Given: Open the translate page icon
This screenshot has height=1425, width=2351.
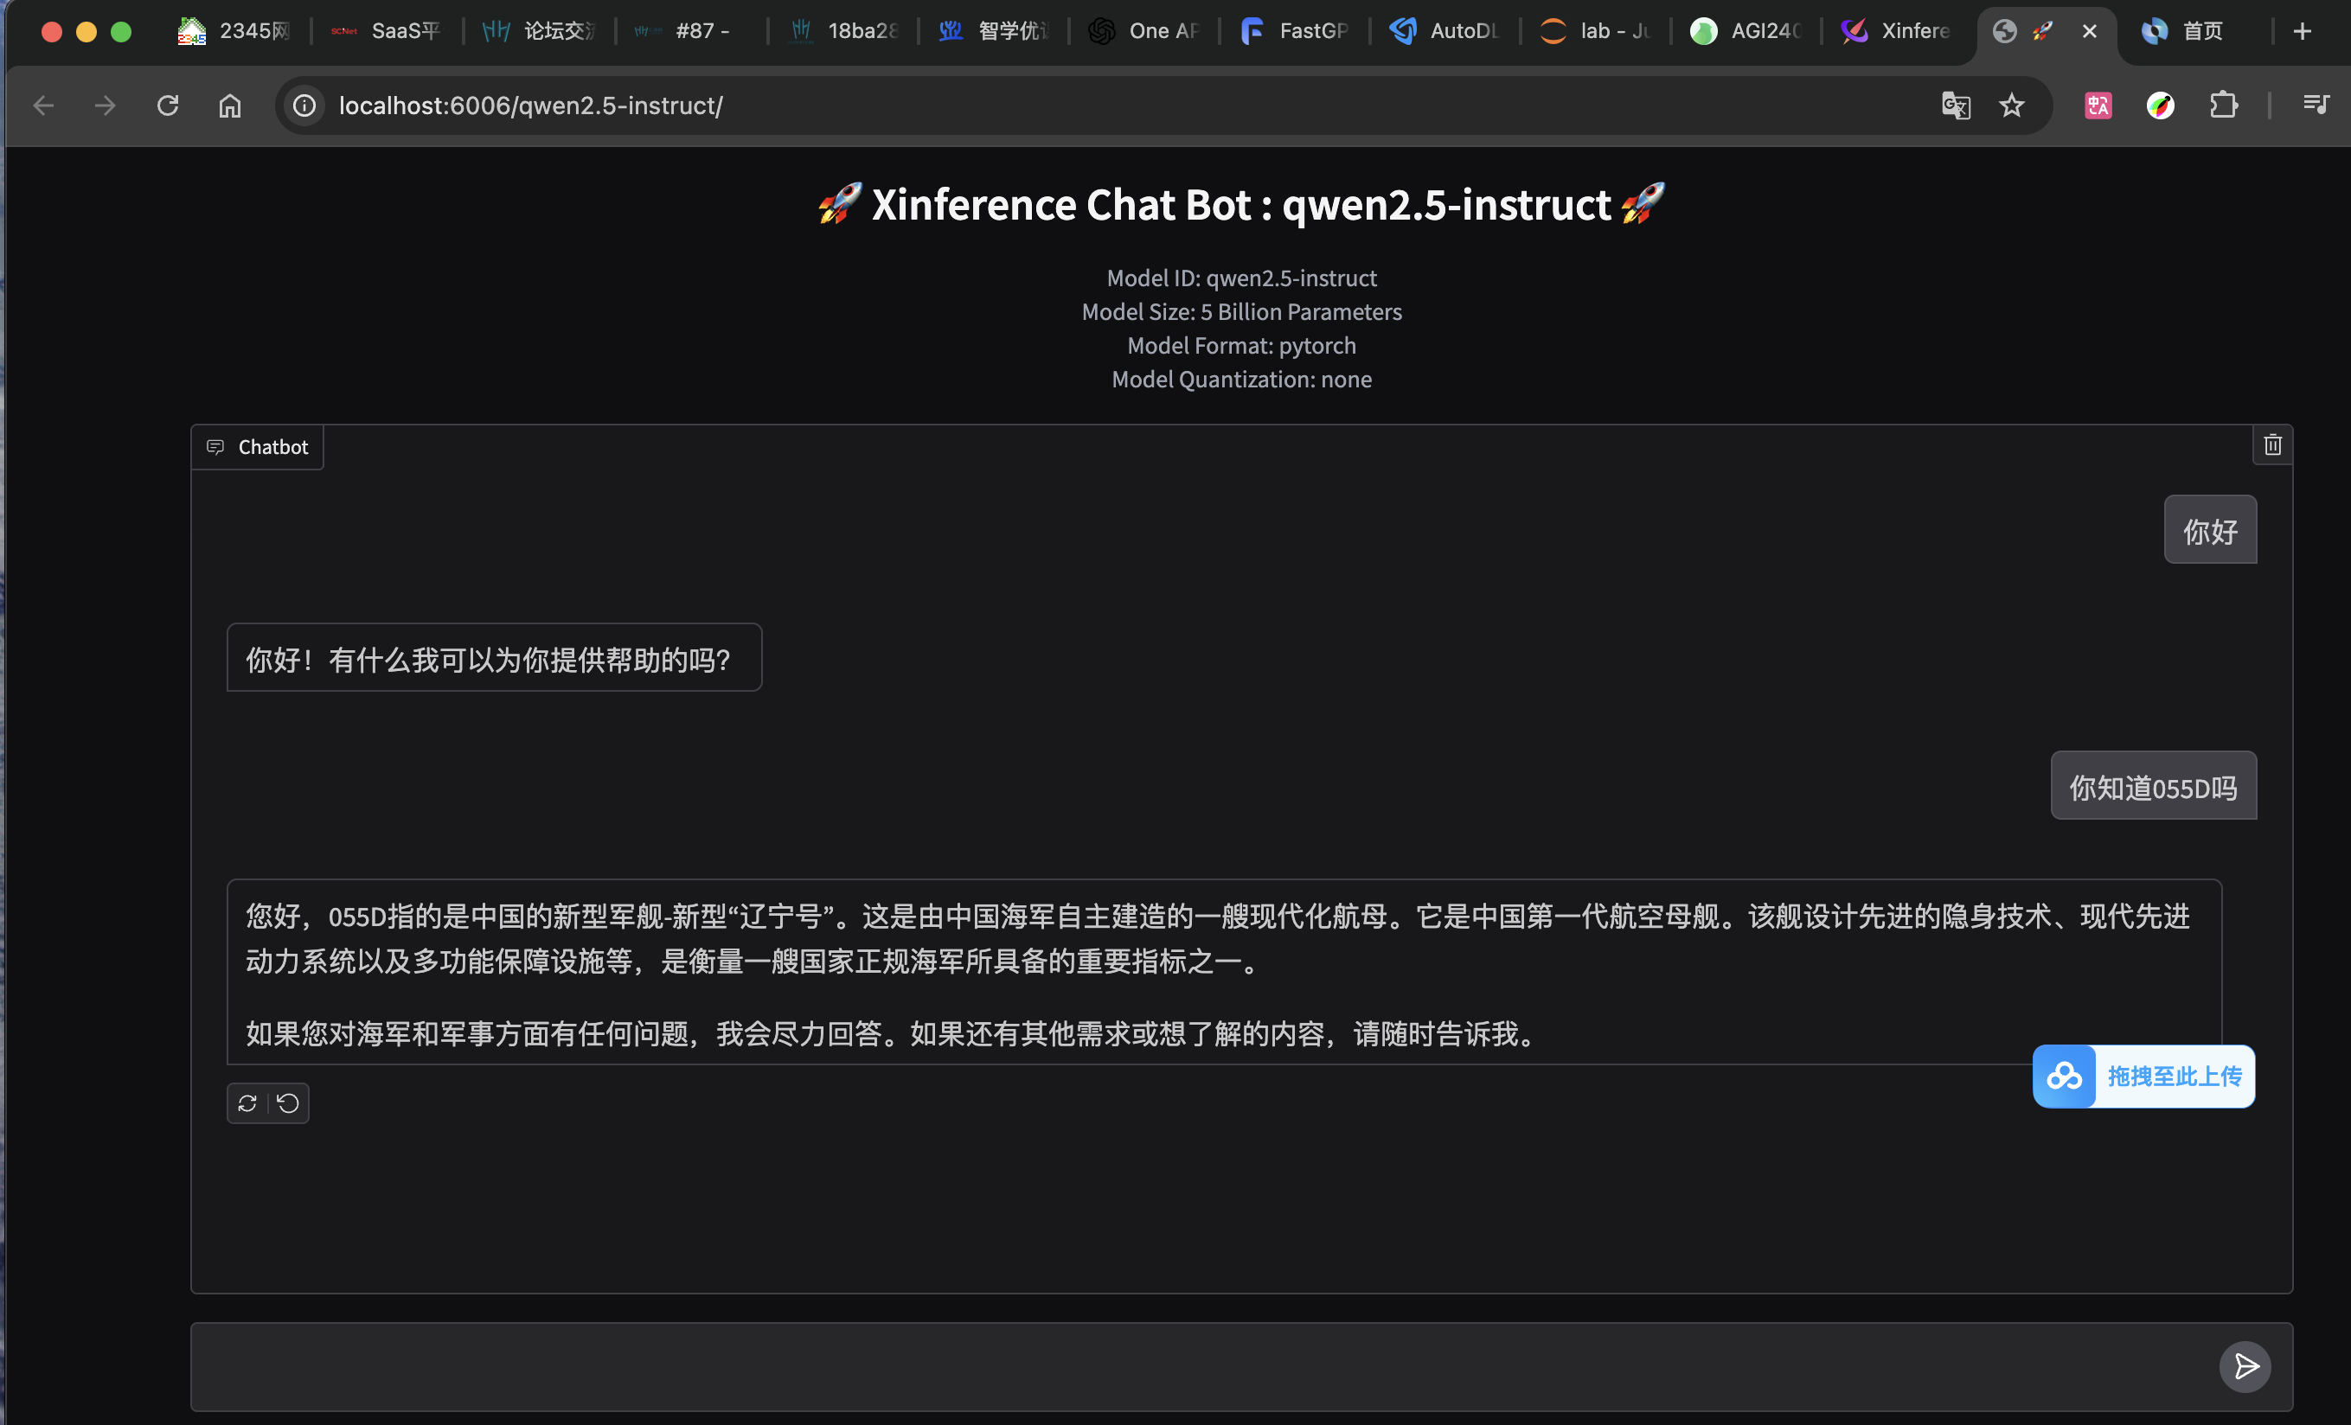Looking at the screenshot, I should pos(1955,105).
